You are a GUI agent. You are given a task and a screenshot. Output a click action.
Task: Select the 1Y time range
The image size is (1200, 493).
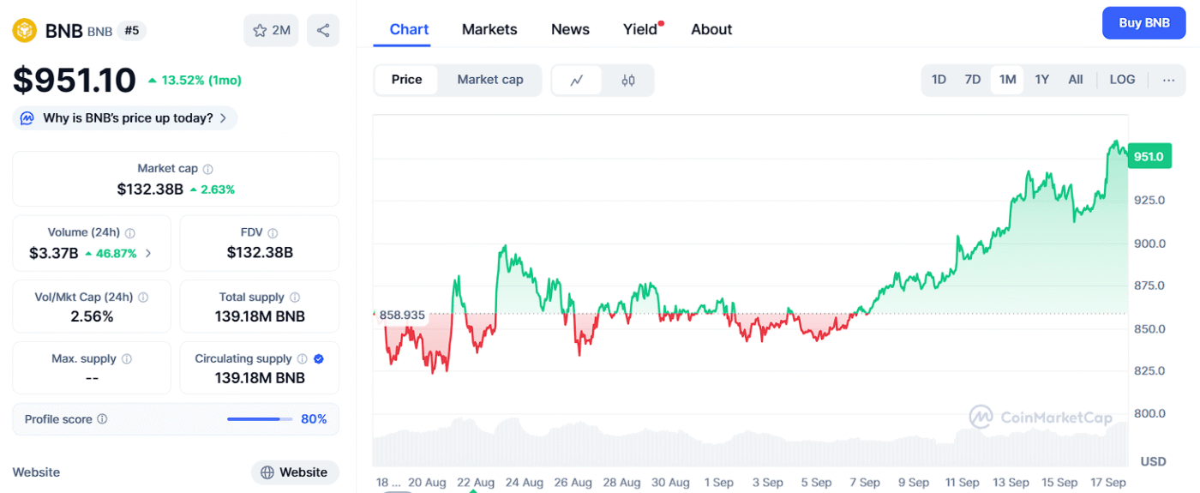pos(1041,80)
